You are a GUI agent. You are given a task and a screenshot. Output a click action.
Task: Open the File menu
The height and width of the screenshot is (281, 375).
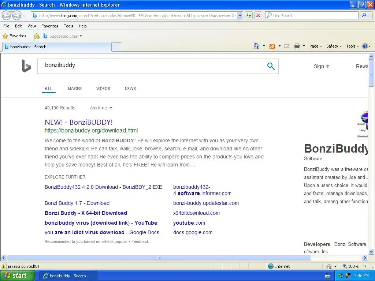[x=7, y=26]
